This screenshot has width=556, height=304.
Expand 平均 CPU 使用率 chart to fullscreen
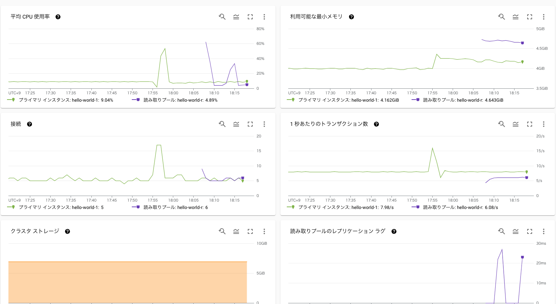(x=250, y=16)
